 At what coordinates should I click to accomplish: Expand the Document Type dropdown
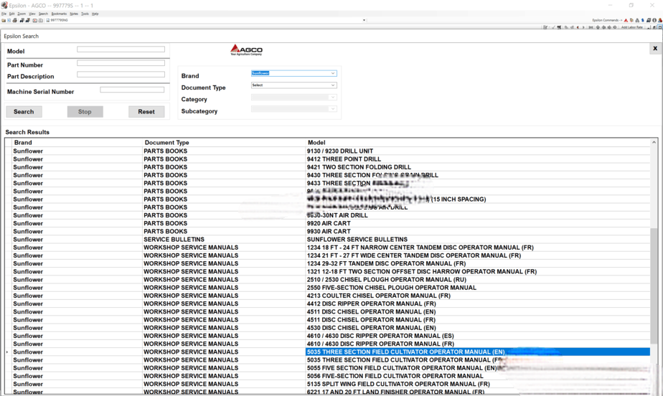click(333, 85)
